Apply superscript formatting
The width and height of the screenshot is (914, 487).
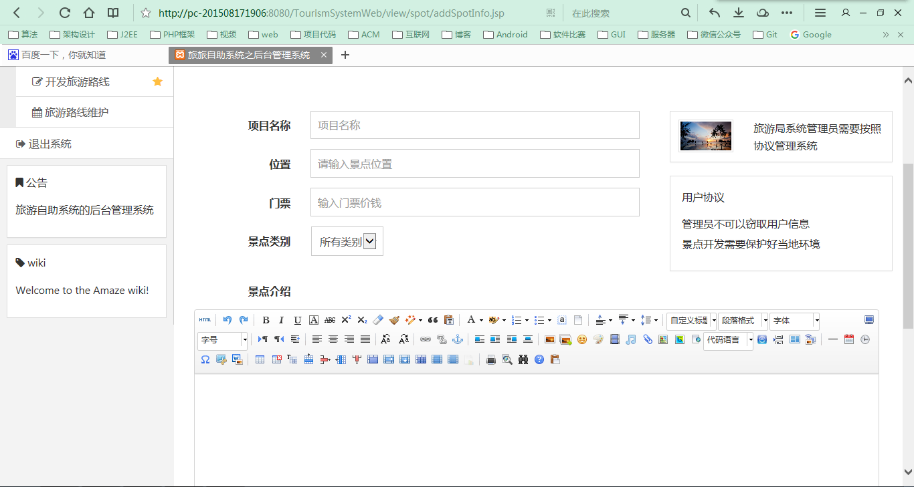pos(346,320)
